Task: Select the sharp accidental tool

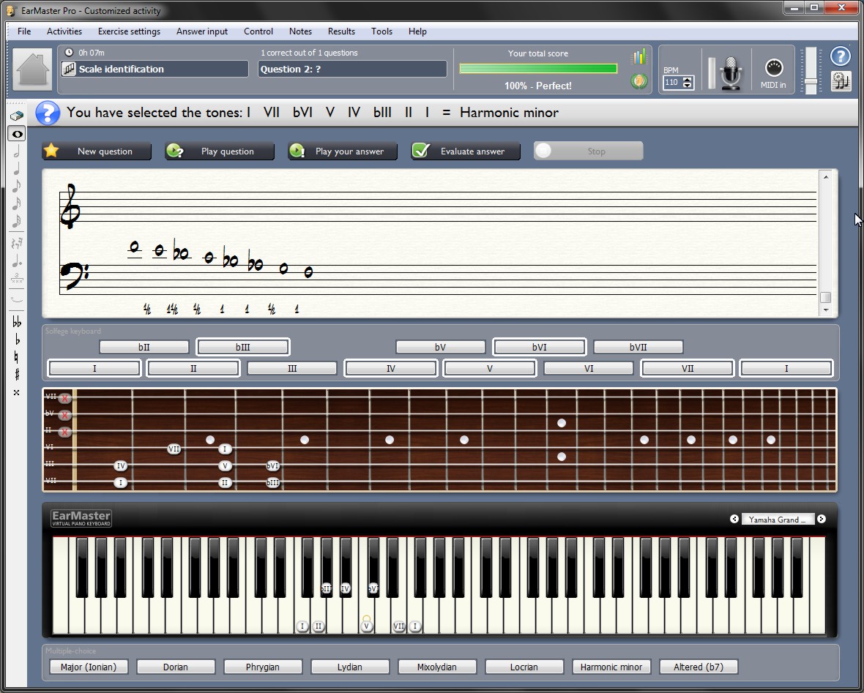Action: pyautogui.click(x=17, y=375)
